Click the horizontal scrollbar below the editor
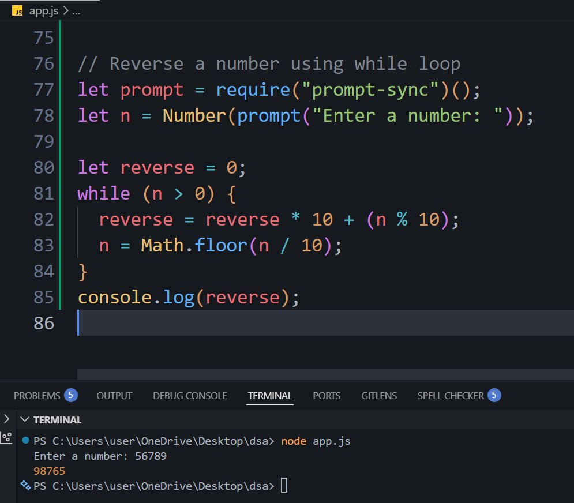 [325, 374]
